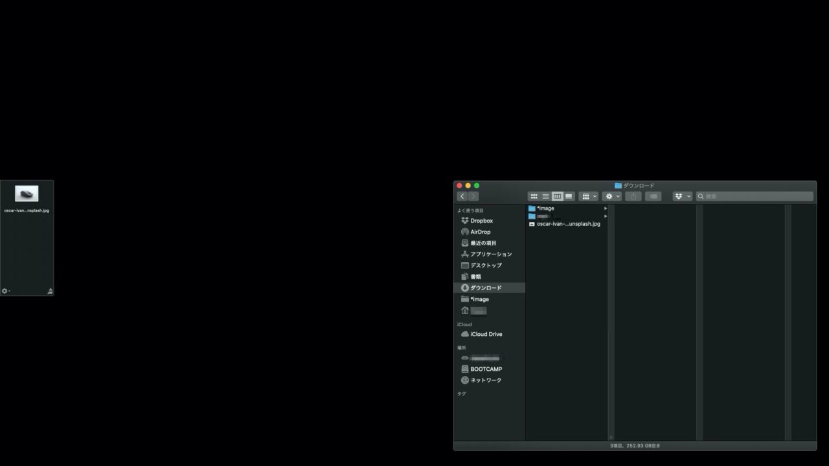Select 最近の項目 in the sidebar

[489, 243]
